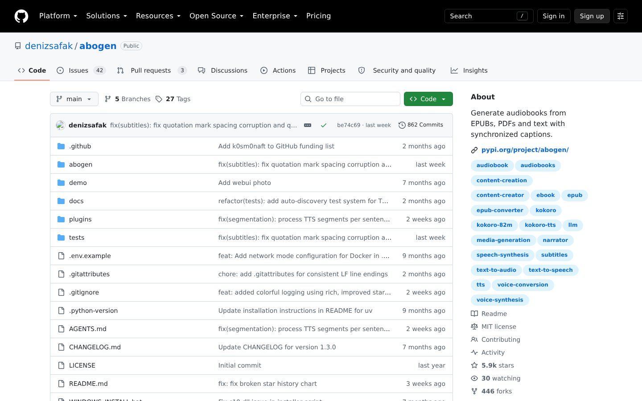
Task: Click the README.md file icon
Action: pyautogui.click(x=61, y=384)
